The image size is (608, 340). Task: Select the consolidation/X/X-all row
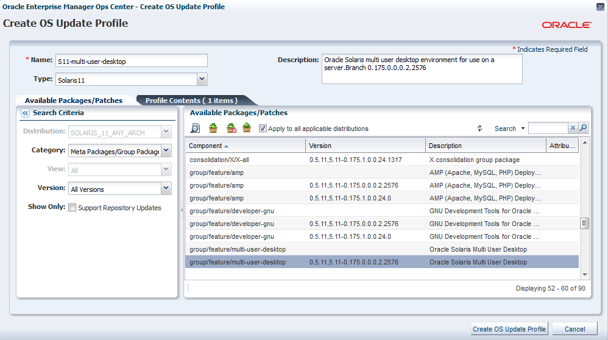point(382,160)
